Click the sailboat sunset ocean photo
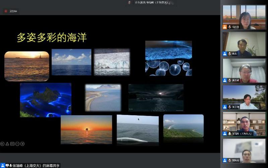Screen dimensions: 268x168 pos(27,66)
